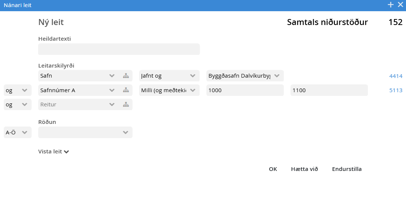This screenshot has width=406, height=212.
Task: Click the Leitarskilyrði label
Action: coord(56,66)
